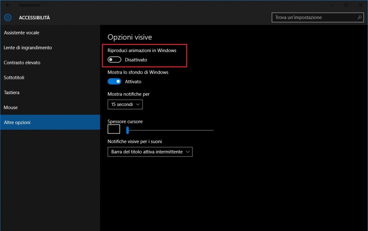The width and height of the screenshot is (368, 231).
Task: Open Assistente vocale settings
Action: pyautogui.click(x=22, y=33)
